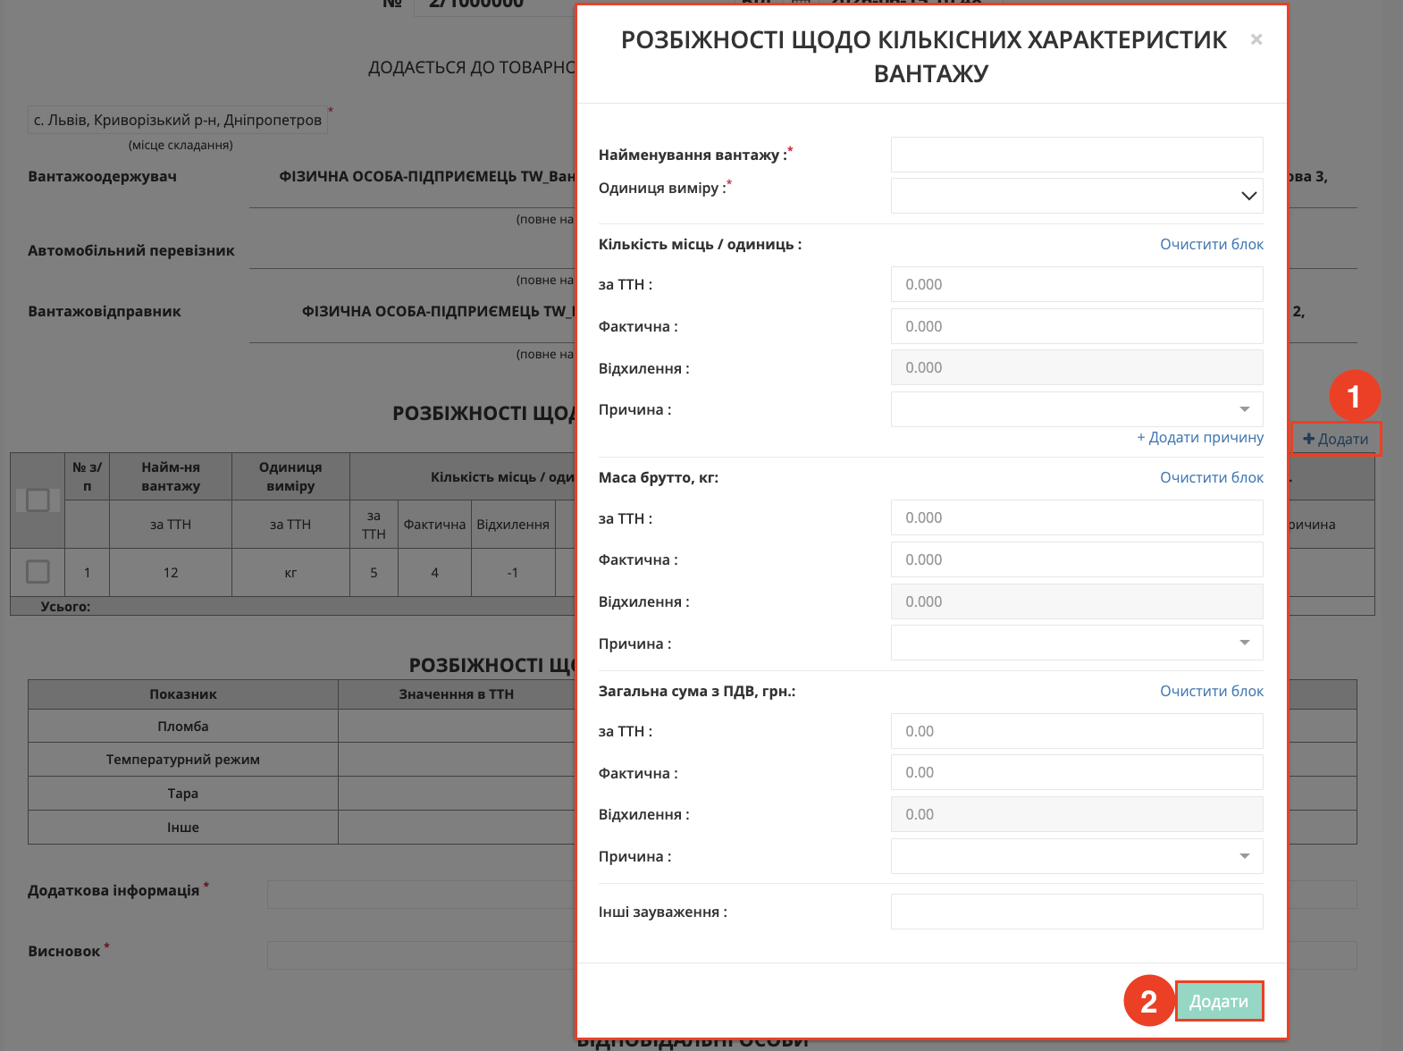Click Відхилення field under Загальна сума
This screenshot has height=1051, width=1403.
[x=1077, y=814]
